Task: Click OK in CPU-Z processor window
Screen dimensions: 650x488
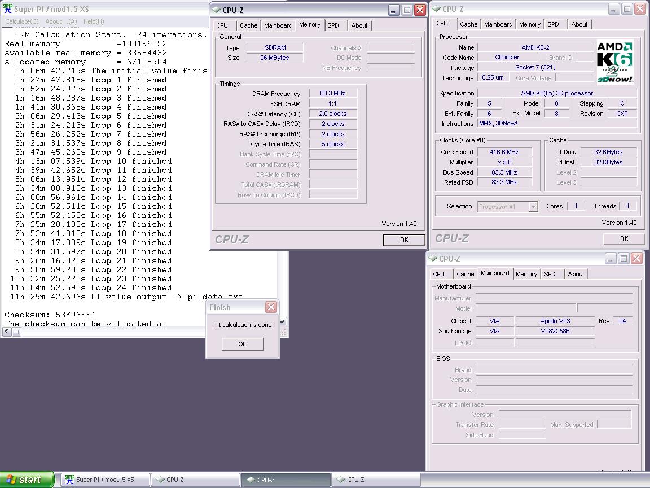Action: click(624, 238)
